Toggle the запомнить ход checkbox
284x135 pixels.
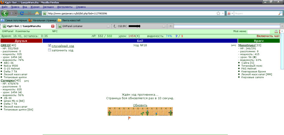[x=50, y=50]
